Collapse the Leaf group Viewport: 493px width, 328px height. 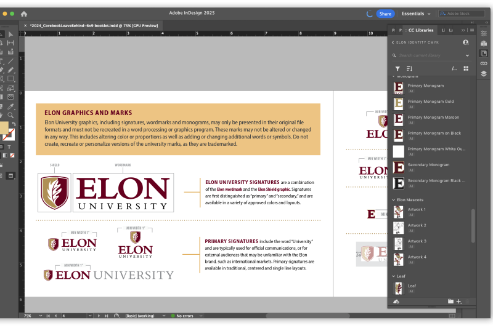(393, 276)
